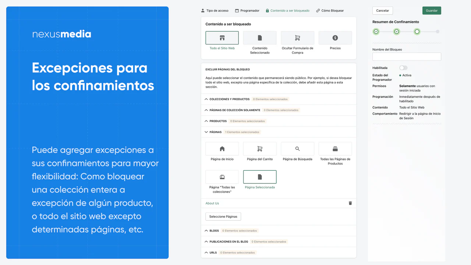Image resolution: width=471 pixels, height=265 pixels.
Task: Click the calendar icon beside Programador
Action: coord(237,11)
